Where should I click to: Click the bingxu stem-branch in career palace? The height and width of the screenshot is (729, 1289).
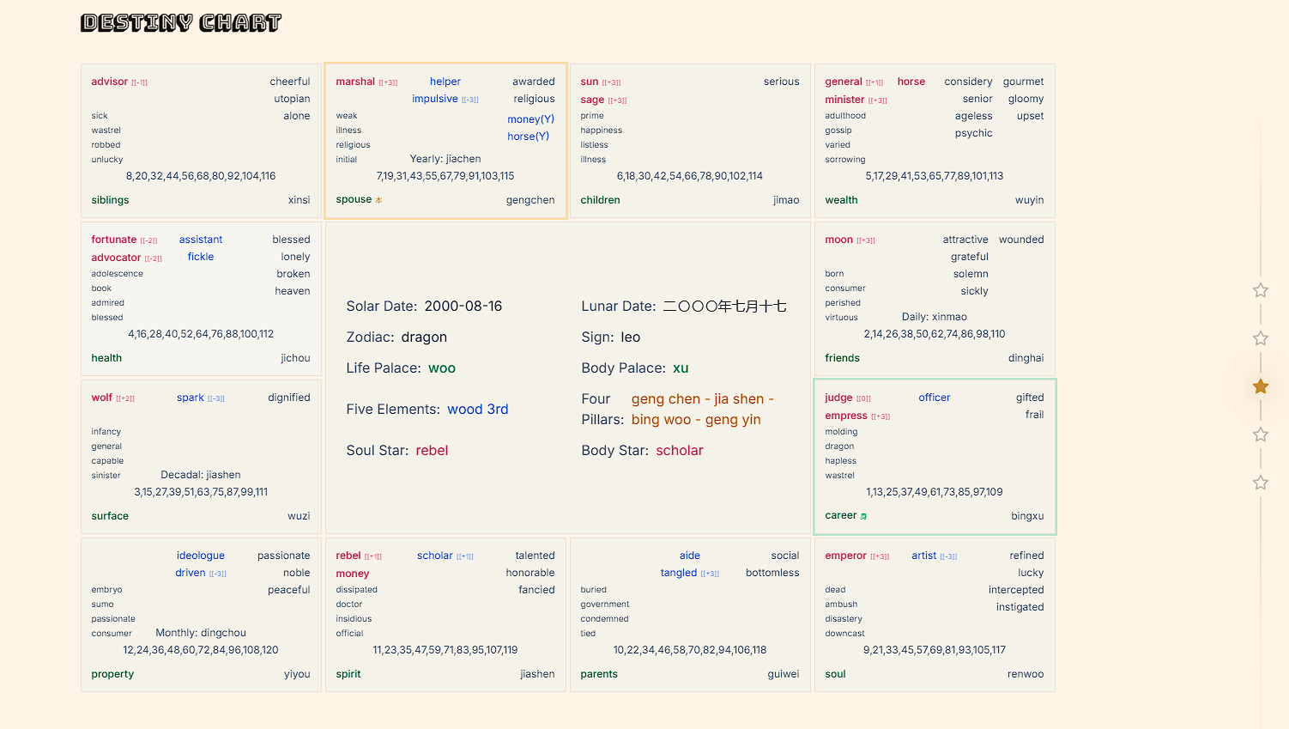1027,516
